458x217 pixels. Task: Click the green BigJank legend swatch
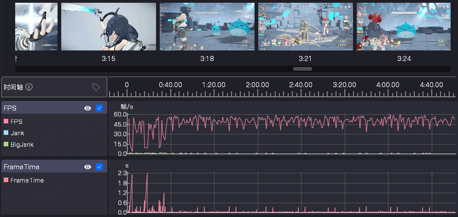pyautogui.click(x=6, y=145)
